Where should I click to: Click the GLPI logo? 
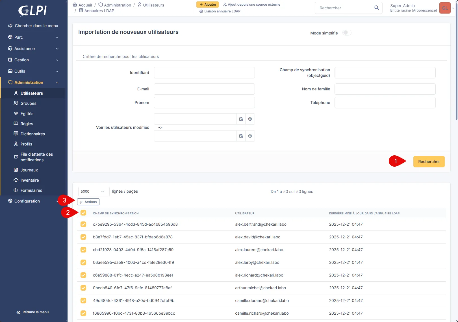click(x=33, y=11)
